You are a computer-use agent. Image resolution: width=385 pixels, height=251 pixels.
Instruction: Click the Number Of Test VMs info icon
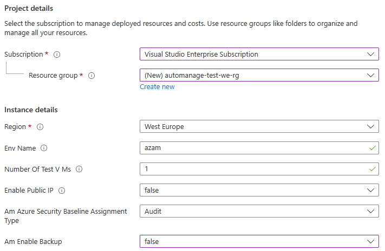(x=79, y=169)
